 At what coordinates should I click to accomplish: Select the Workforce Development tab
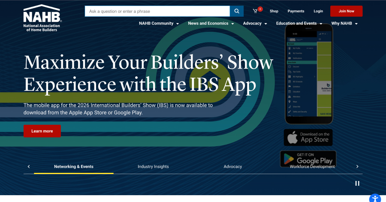coord(312,166)
